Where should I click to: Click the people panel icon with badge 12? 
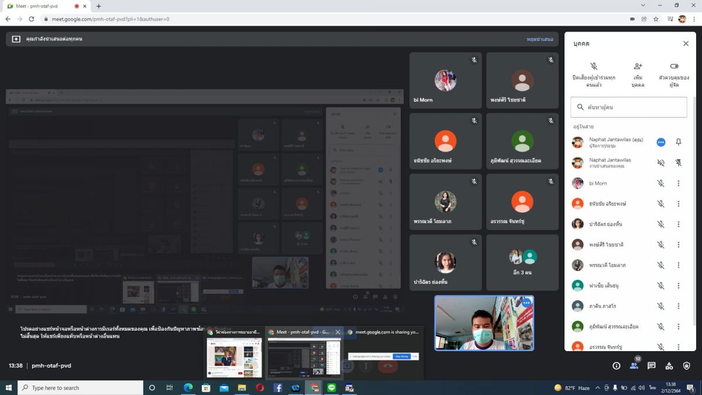(634, 366)
